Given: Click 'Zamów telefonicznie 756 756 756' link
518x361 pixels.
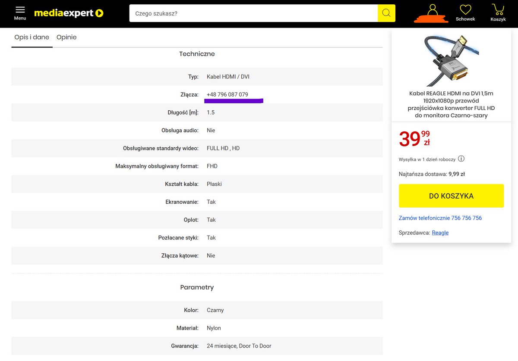Looking at the screenshot, I should [440, 218].
